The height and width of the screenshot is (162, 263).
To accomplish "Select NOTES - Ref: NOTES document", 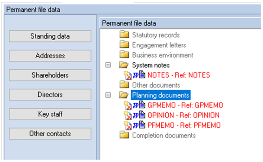I will (x=179, y=75).
